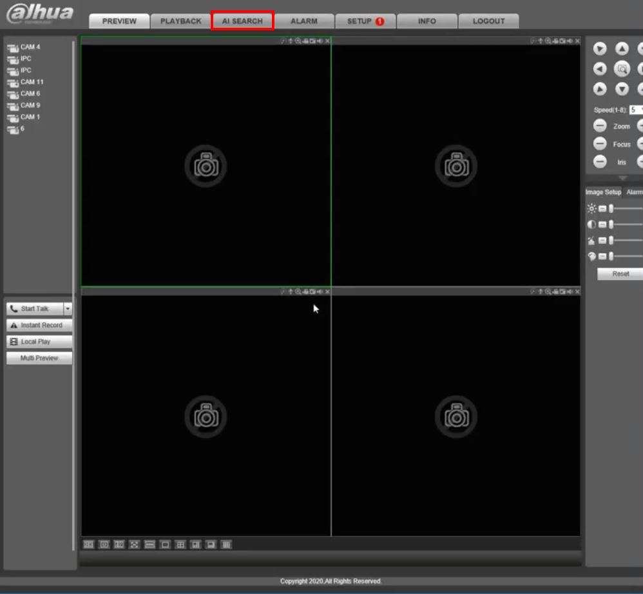Reset the image settings

(620, 274)
